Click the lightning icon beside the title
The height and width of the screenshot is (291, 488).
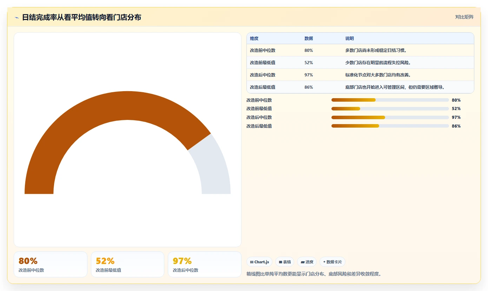tap(17, 18)
